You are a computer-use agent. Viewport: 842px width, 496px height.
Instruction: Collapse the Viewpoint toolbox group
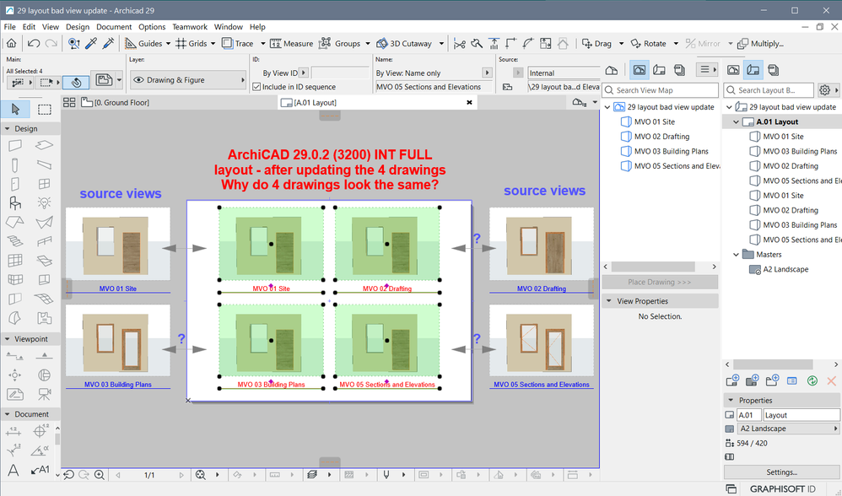click(8, 339)
